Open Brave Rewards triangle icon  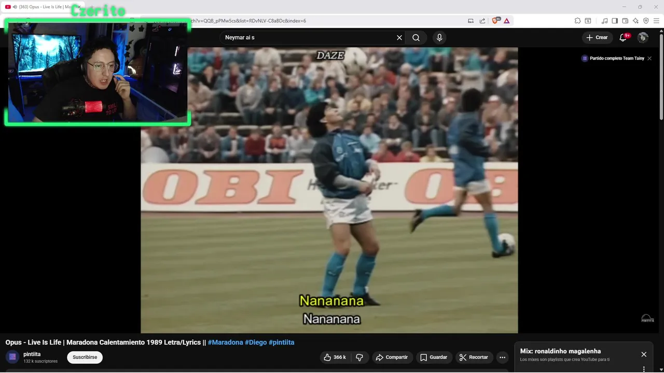tap(506, 21)
